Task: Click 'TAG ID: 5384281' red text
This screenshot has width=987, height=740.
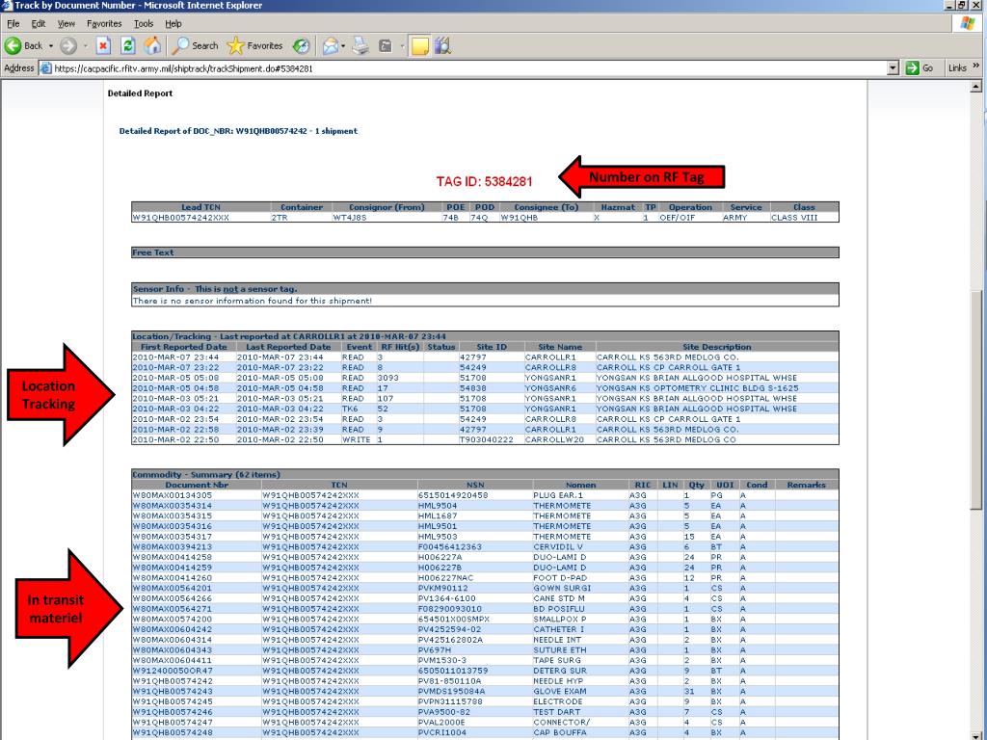Action: pos(484,181)
